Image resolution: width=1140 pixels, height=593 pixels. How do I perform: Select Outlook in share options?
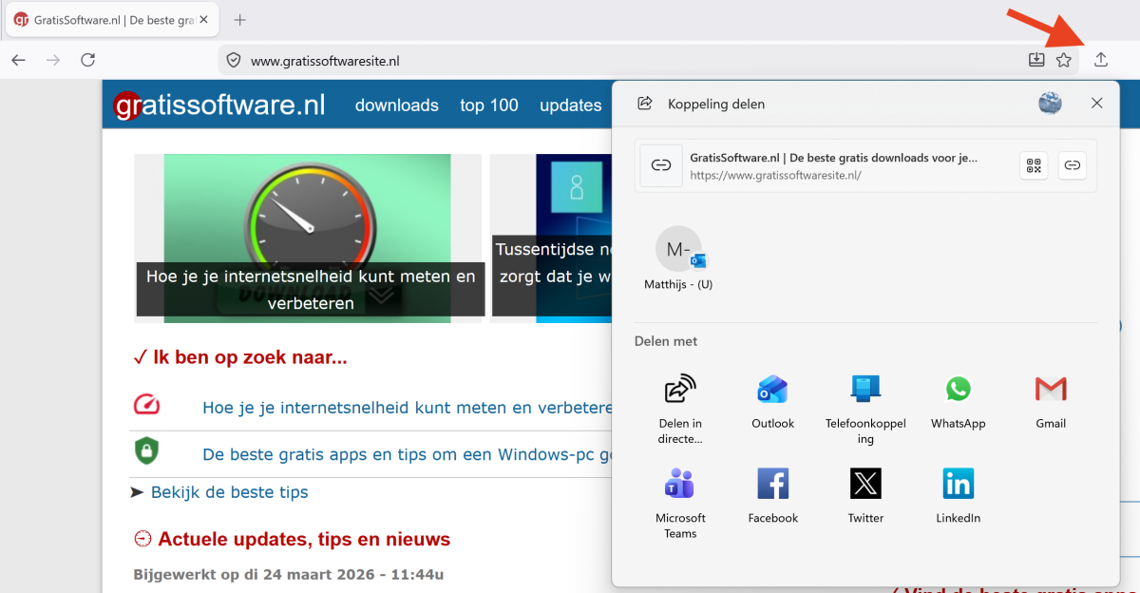[772, 390]
